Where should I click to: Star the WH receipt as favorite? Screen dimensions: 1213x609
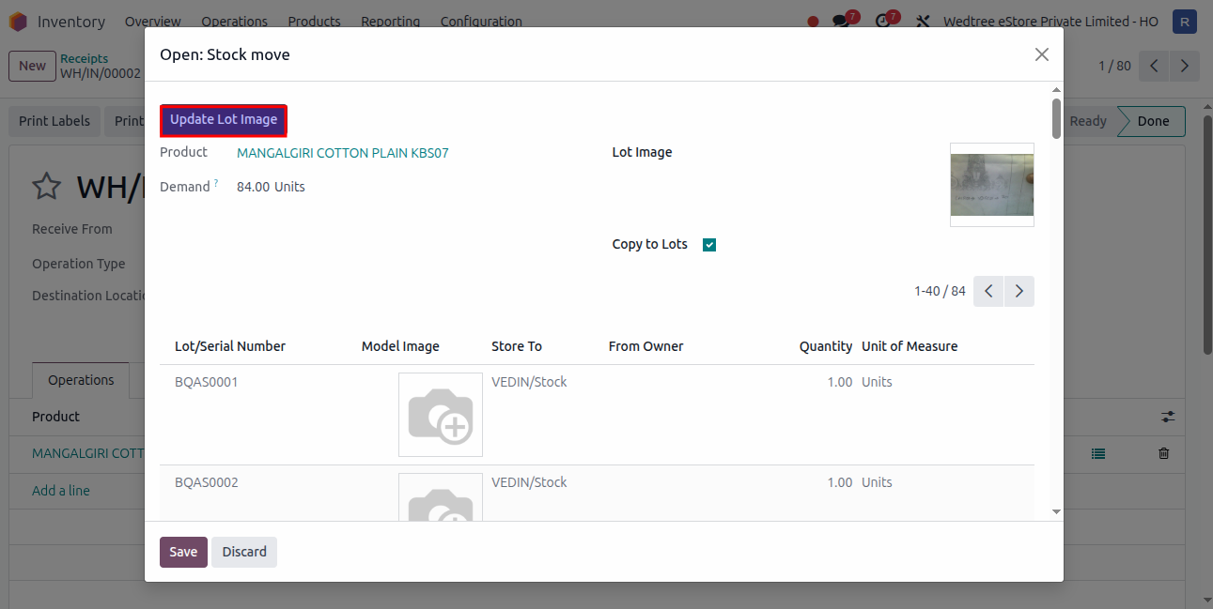(46, 187)
